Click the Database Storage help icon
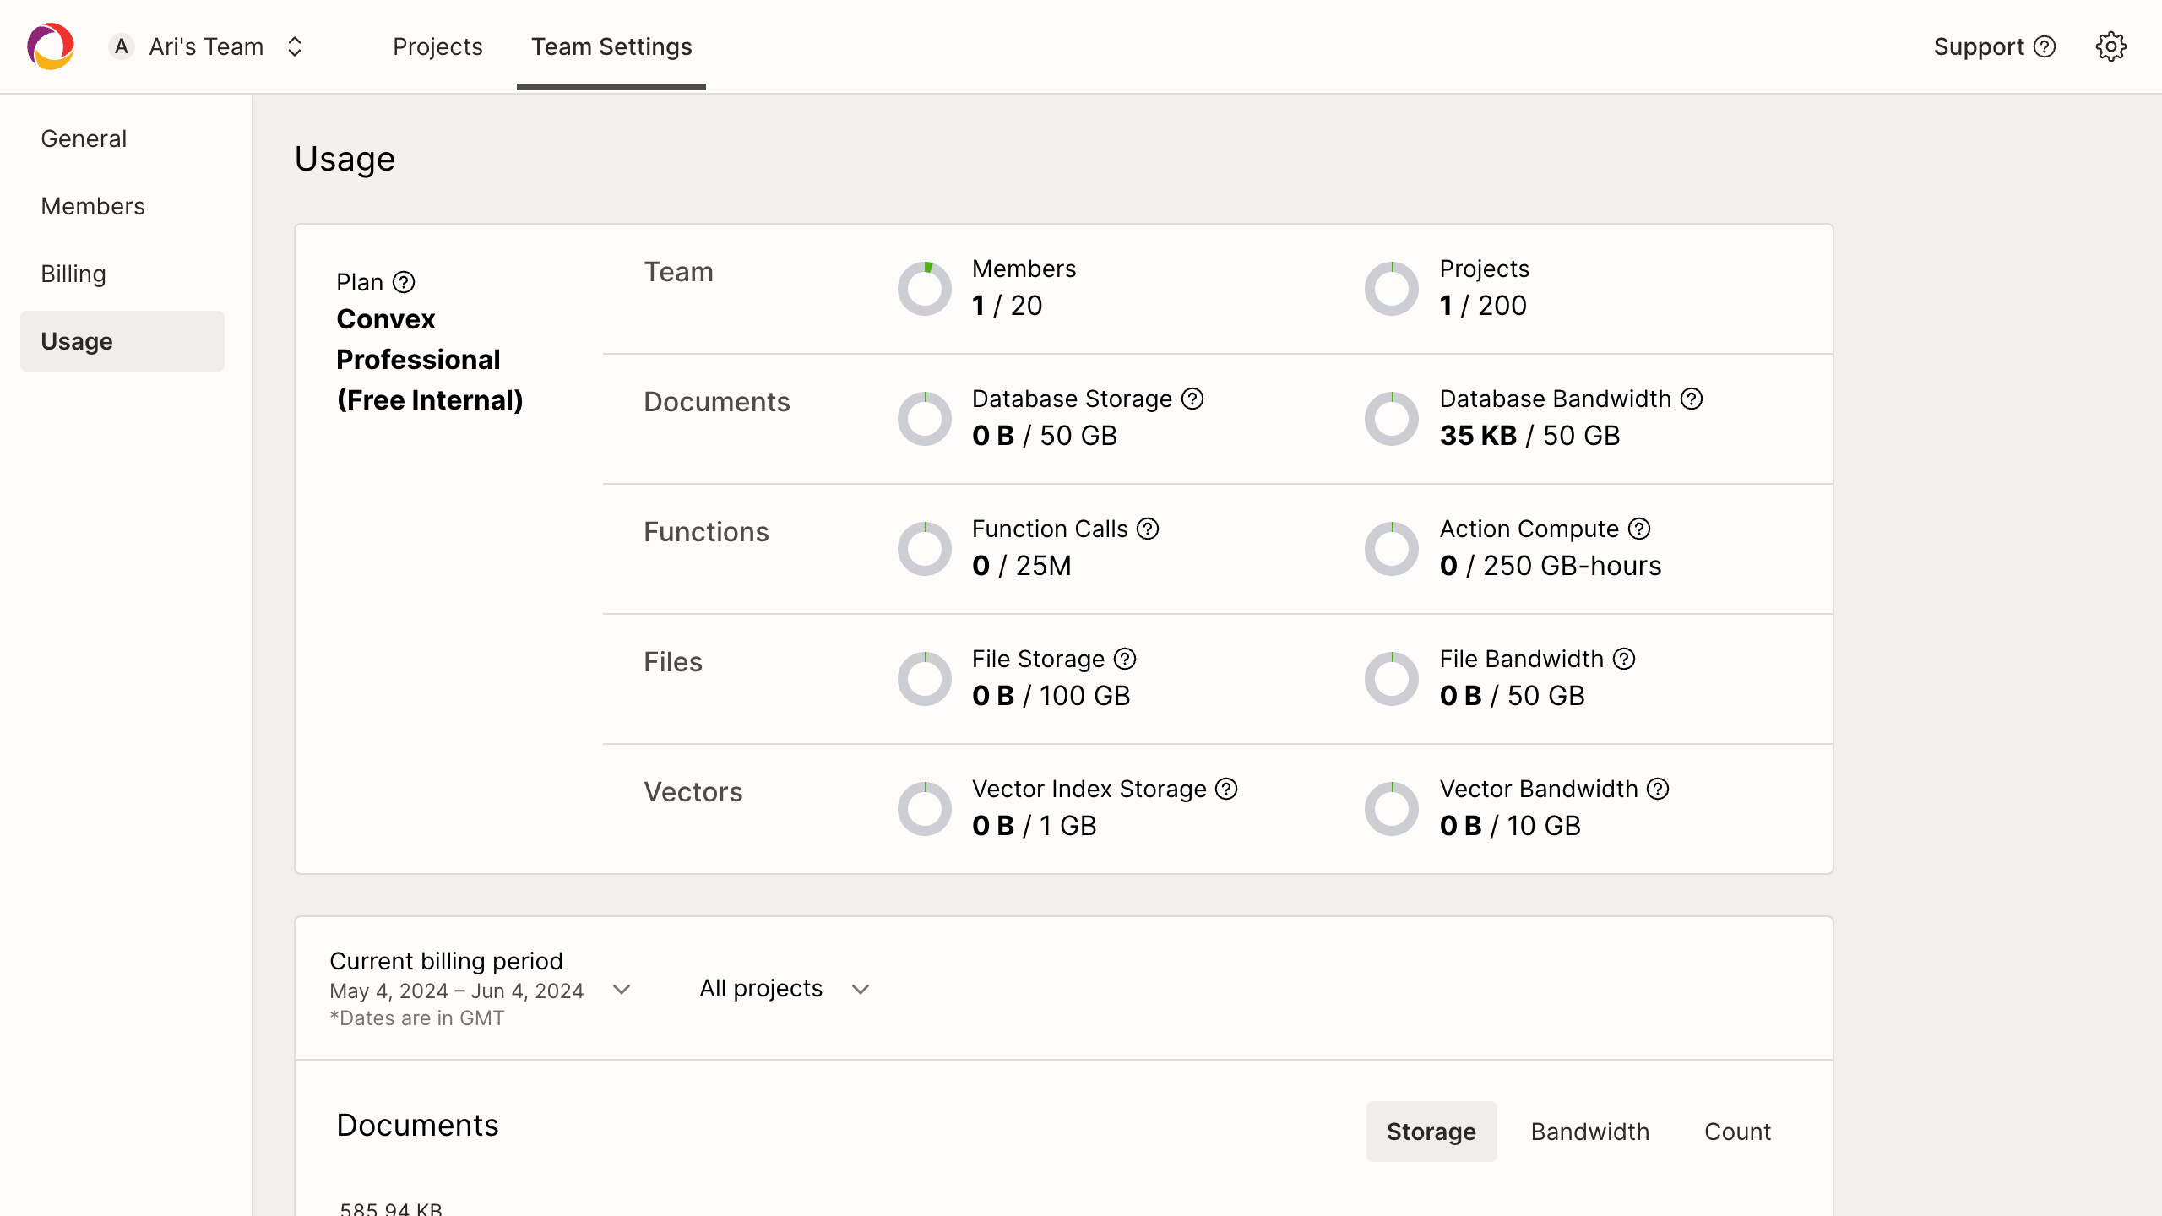2162x1216 pixels. pyautogui.click(x=1192, y=399)
